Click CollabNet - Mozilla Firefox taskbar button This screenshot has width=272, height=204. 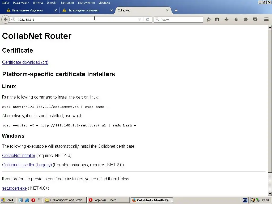click(152, 200)
